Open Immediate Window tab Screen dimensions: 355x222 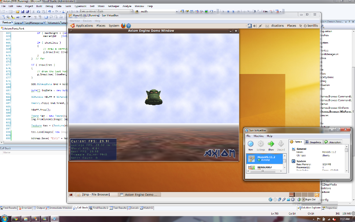click(x=59, y=208)
